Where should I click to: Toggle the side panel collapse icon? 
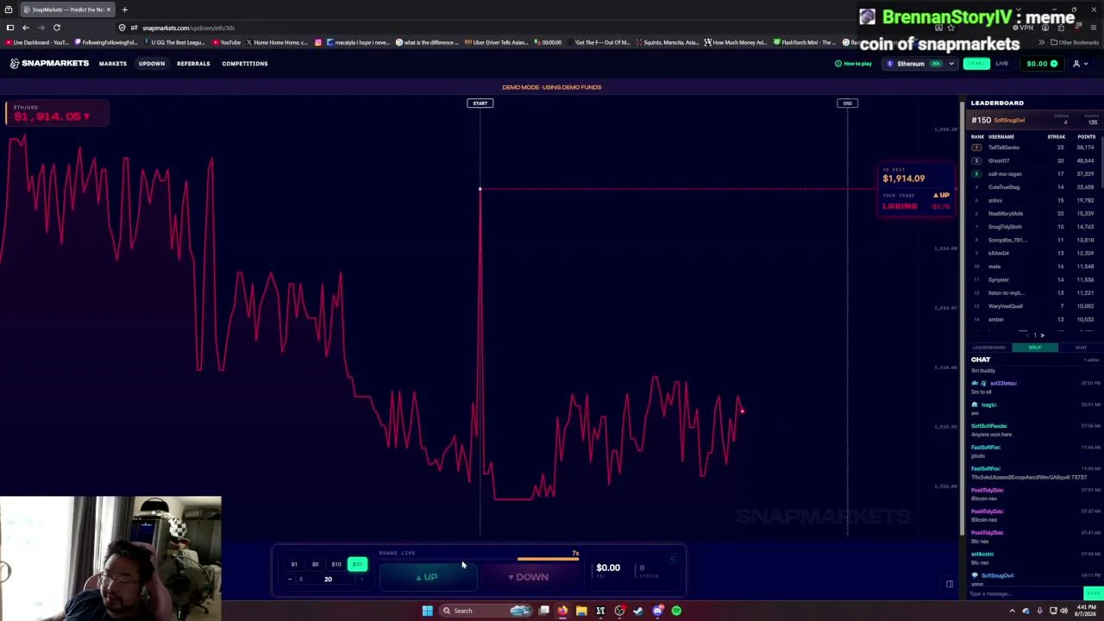(x=950, y=584)
